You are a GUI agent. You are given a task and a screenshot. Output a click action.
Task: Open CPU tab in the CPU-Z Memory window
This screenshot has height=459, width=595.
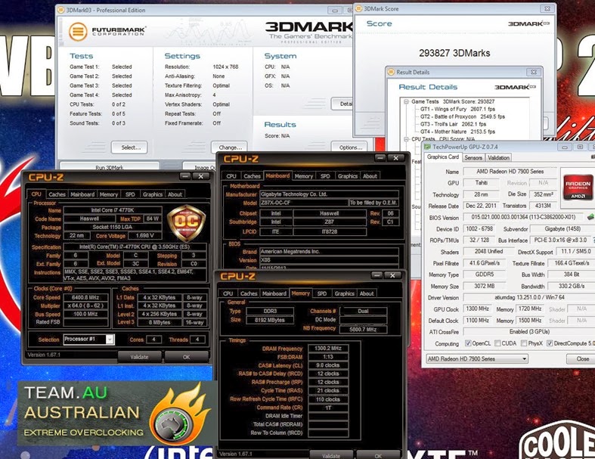click(228, 293)
